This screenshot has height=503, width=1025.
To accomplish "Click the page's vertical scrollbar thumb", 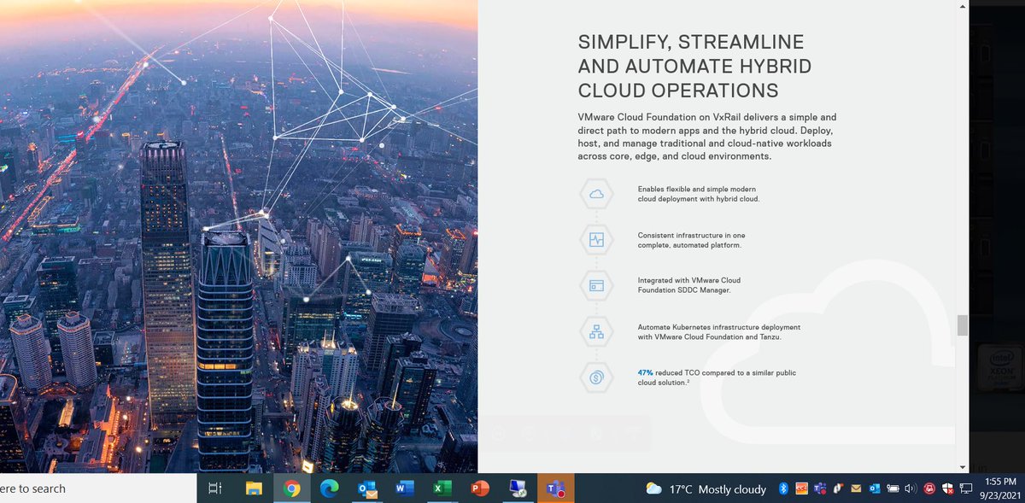I will click(x=963, y=325).
